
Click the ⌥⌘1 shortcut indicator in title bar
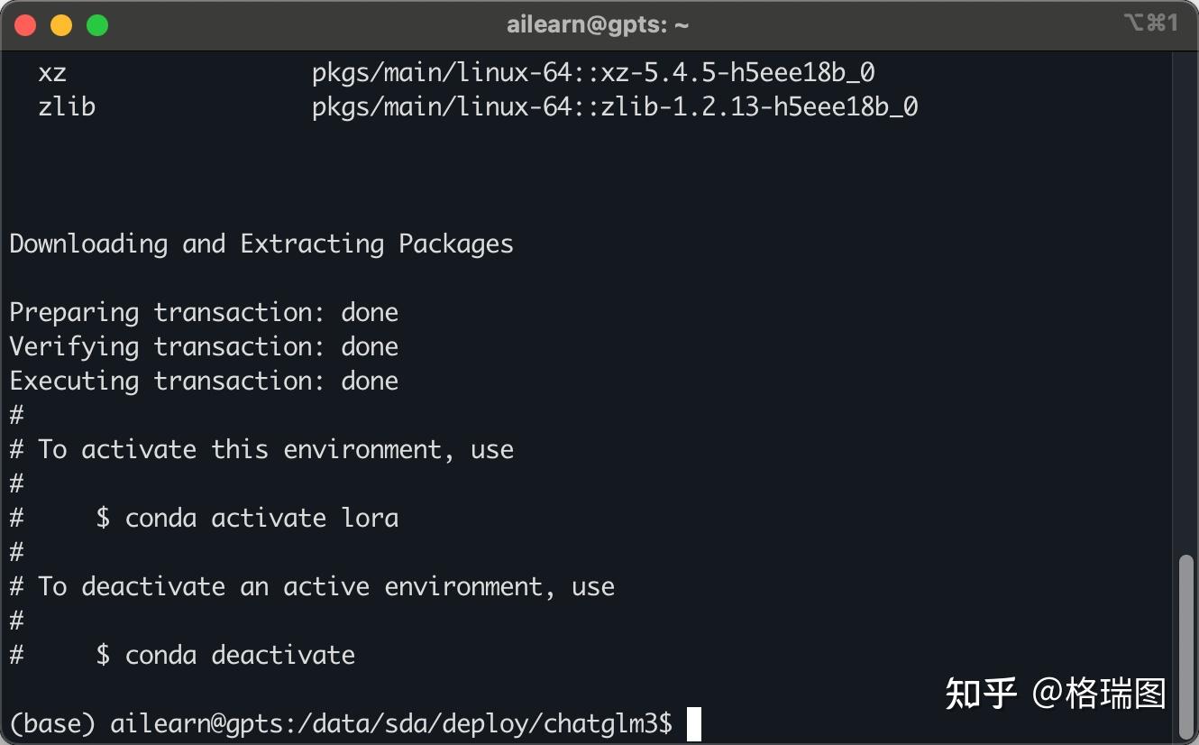(1151, 23)
